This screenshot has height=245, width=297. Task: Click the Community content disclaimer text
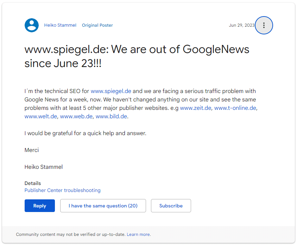click(x=70, y=234)
